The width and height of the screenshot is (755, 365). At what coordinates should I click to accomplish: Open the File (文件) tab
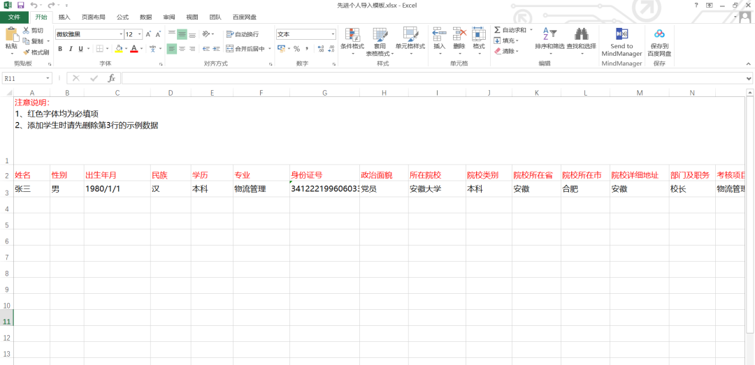pos(15,17)
